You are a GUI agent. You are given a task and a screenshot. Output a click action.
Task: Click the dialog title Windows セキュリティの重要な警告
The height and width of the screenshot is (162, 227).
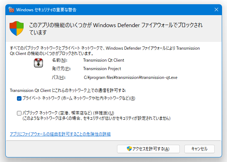pyautogui.click(x=46, y=10)
